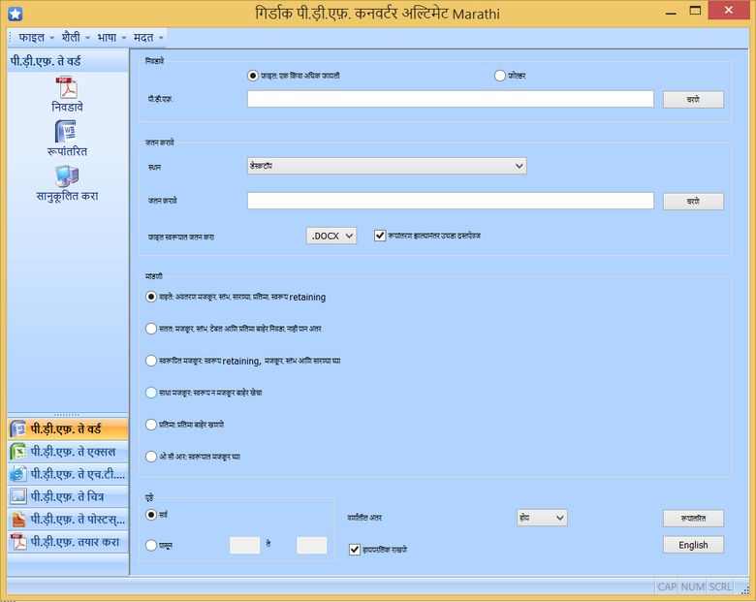Click into the पी.डी.एफ़ file path field
The image size is (756, 602).
(x=451, y=100)
